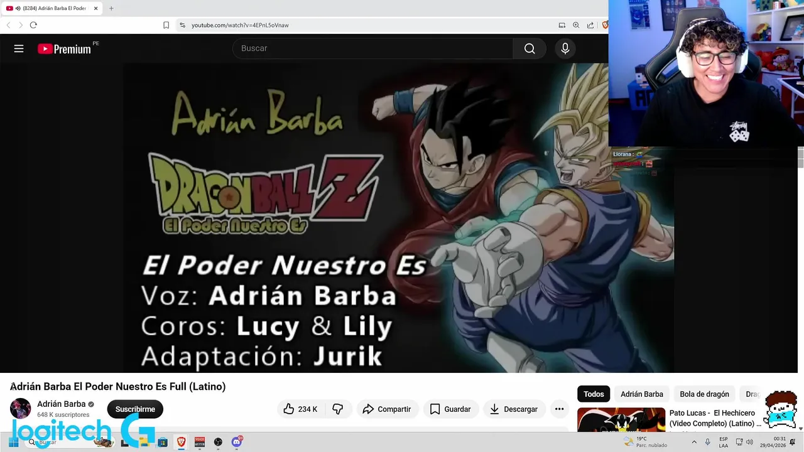Go to YouTube Premium home logo
804x452 pixels.
click(x=64, y=49)
